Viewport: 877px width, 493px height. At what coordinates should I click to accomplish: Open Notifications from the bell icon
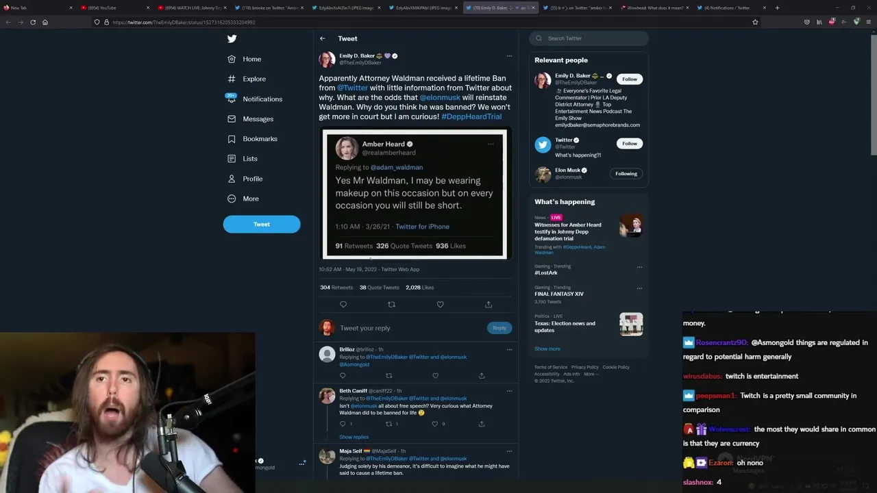tap(232, 99)
